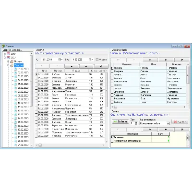Click the lessons table scroll-down arrow

(107, 142)
